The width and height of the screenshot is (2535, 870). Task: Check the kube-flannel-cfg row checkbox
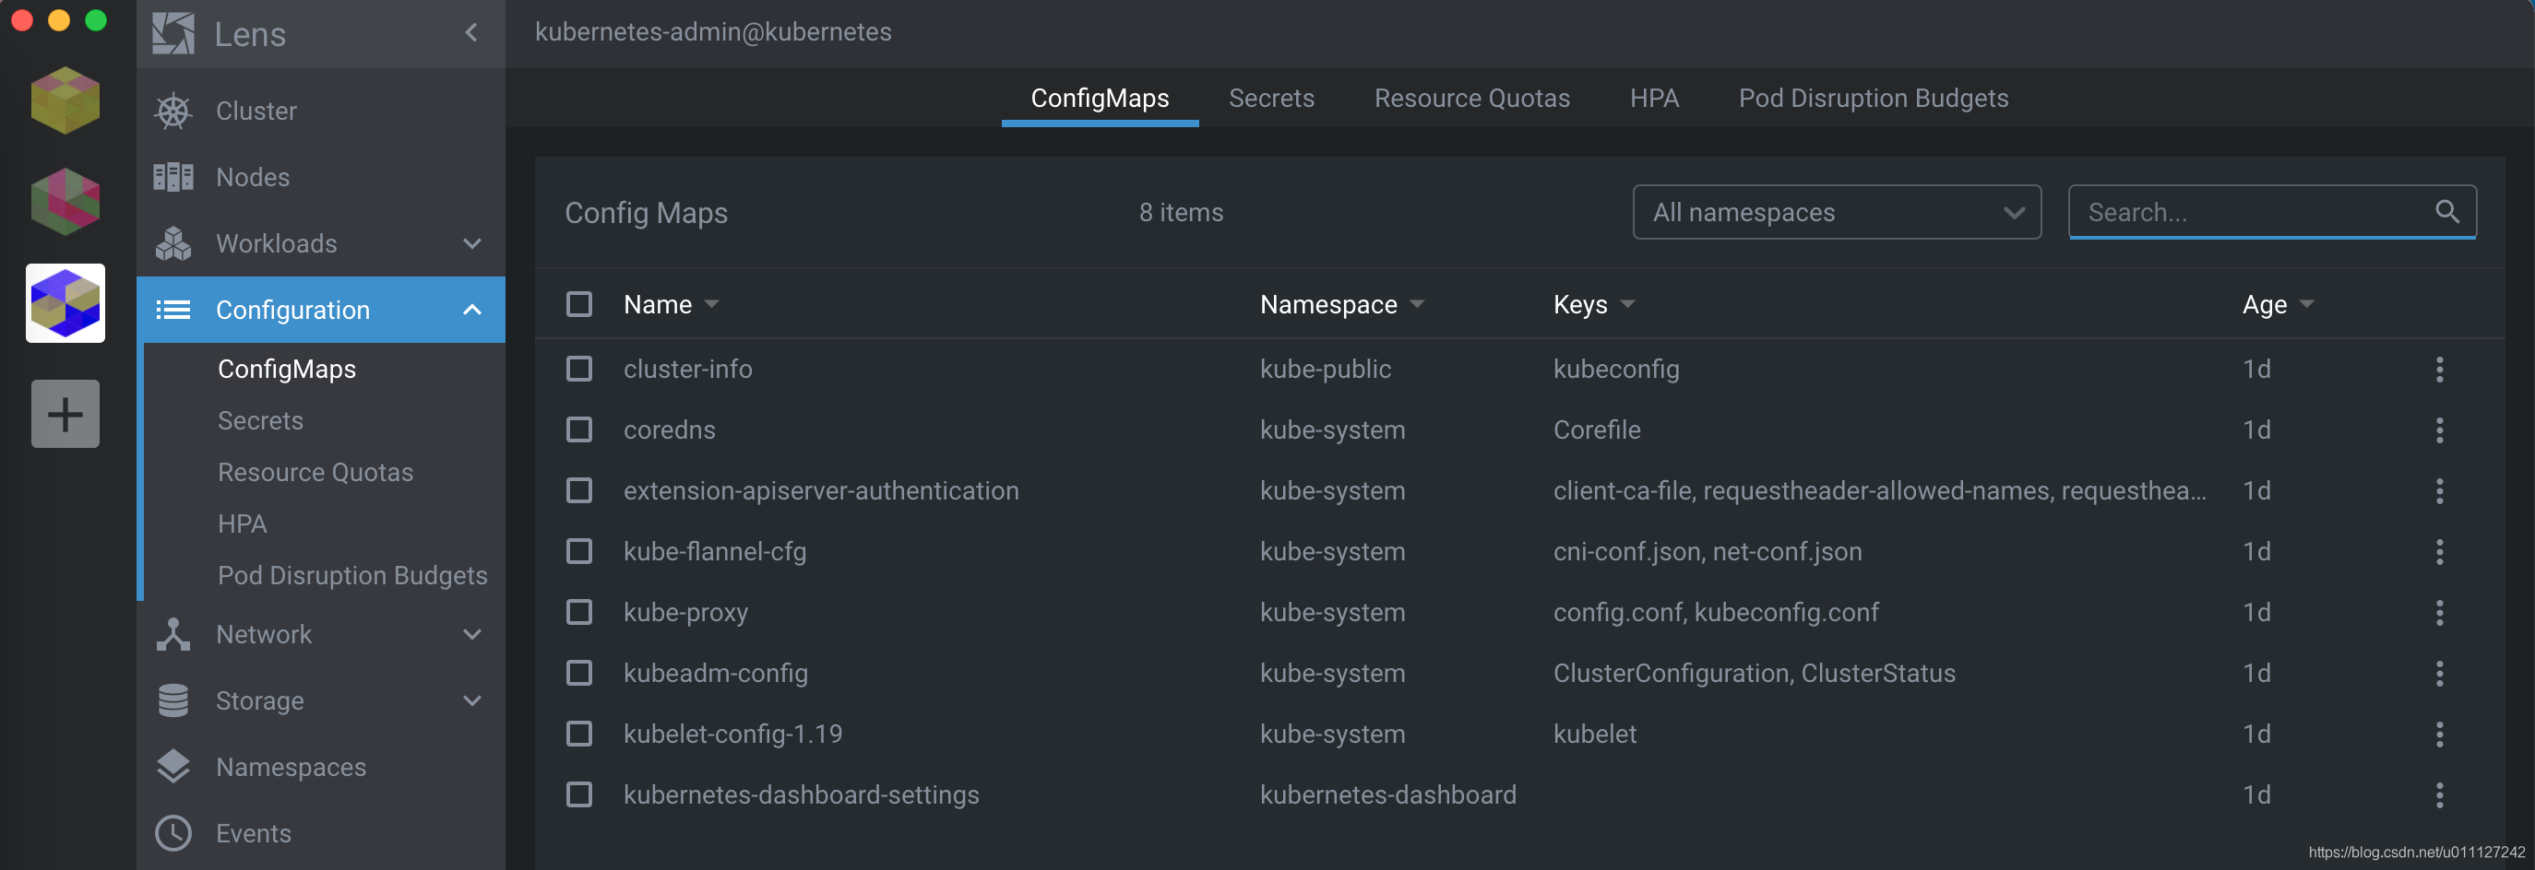click(578, 551)
